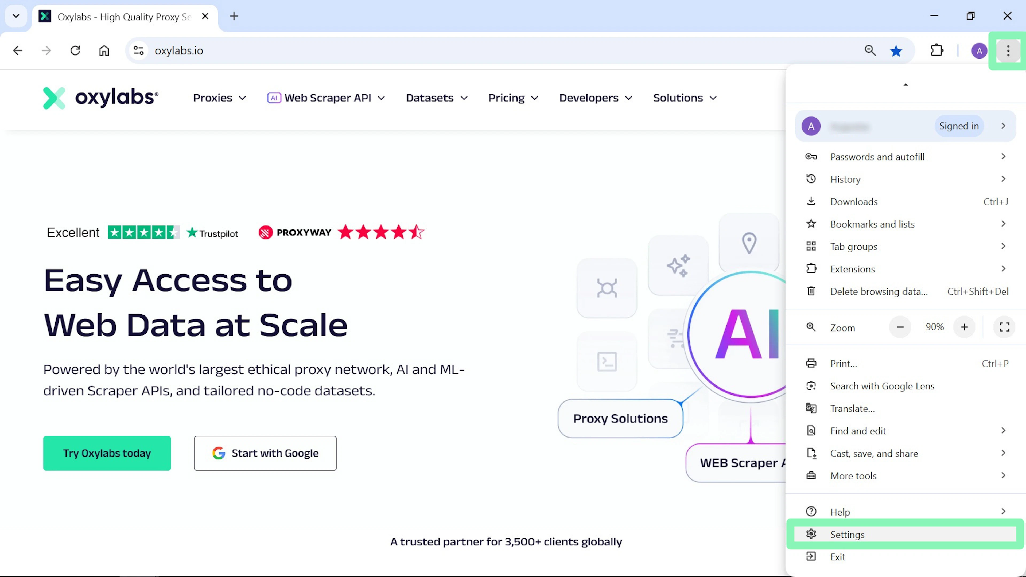Image resolution: width=1026 pixels, height=577 pixels.
Task: Click the Easy Access to Web Data heading
Action: (196, 303)
